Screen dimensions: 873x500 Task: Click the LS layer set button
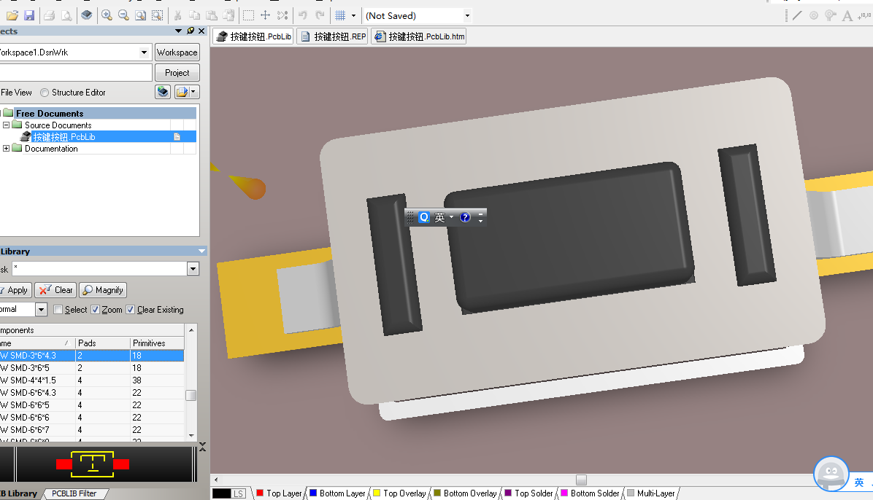pos(238,493)
